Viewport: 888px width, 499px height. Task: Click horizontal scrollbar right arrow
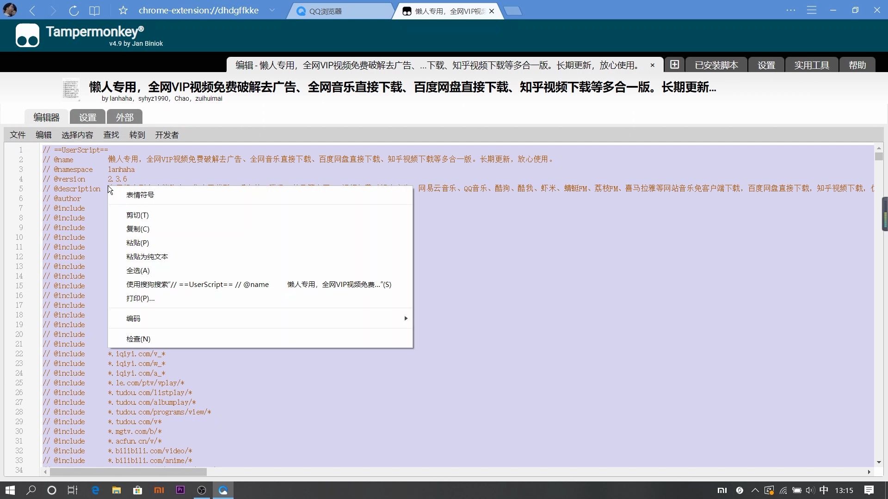pyautogui.click(x=869, y=472)
